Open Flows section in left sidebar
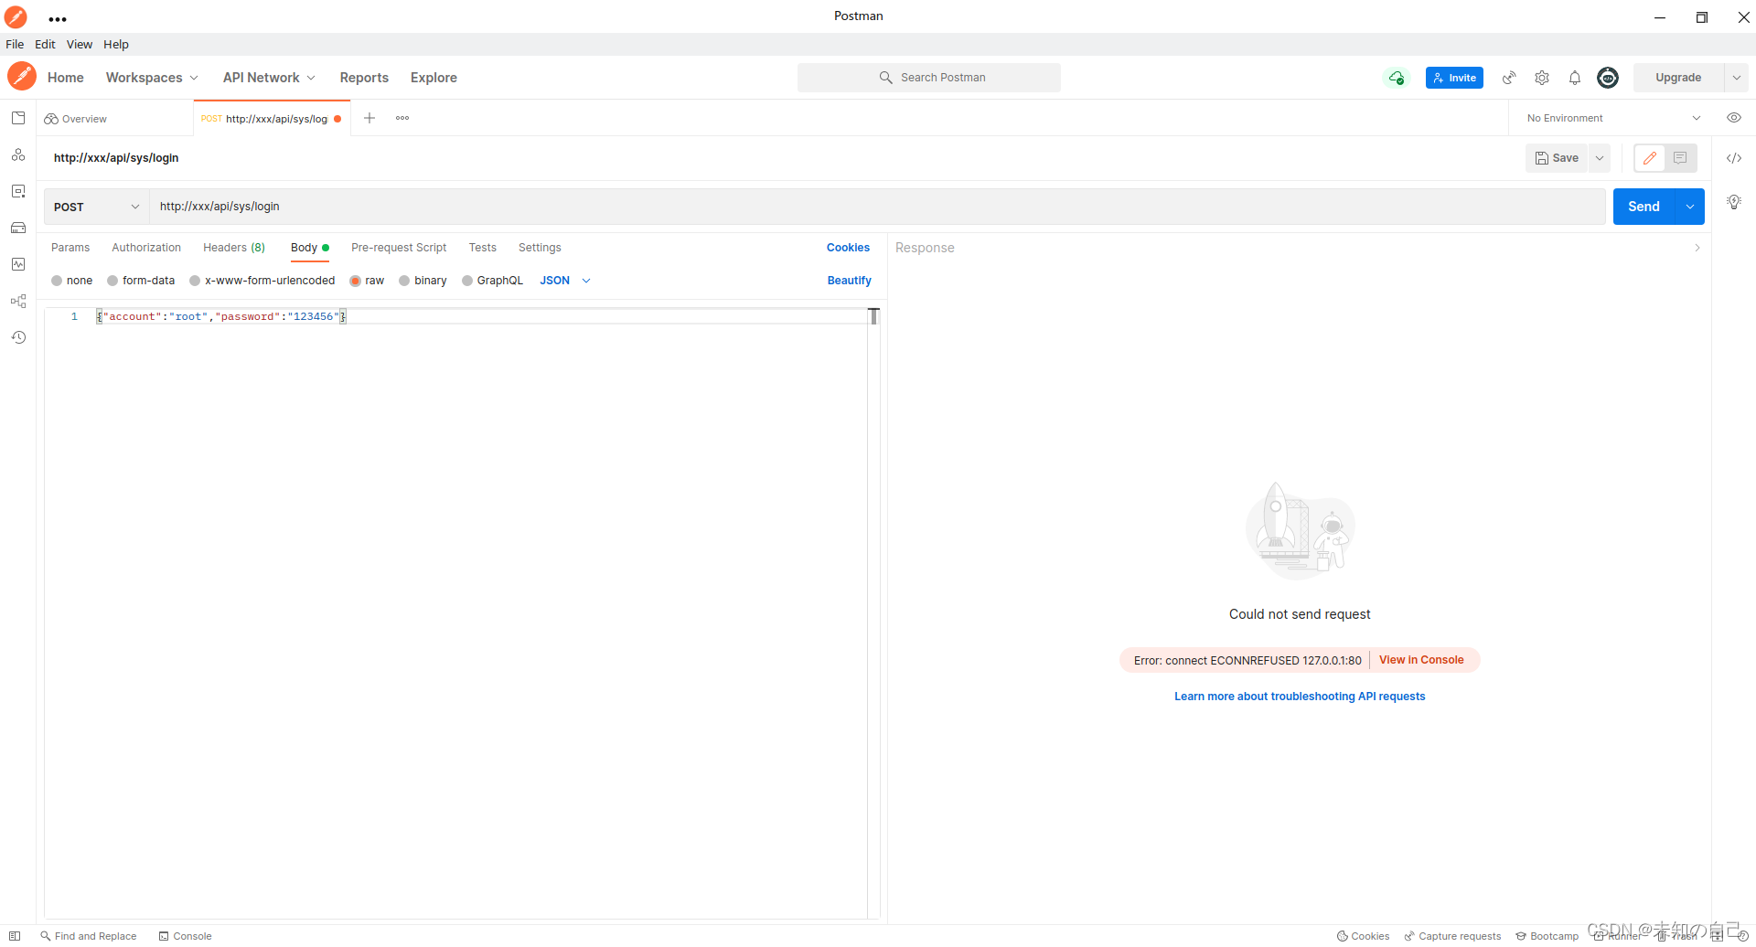The image size is (1756, 947). coord(18,301)
